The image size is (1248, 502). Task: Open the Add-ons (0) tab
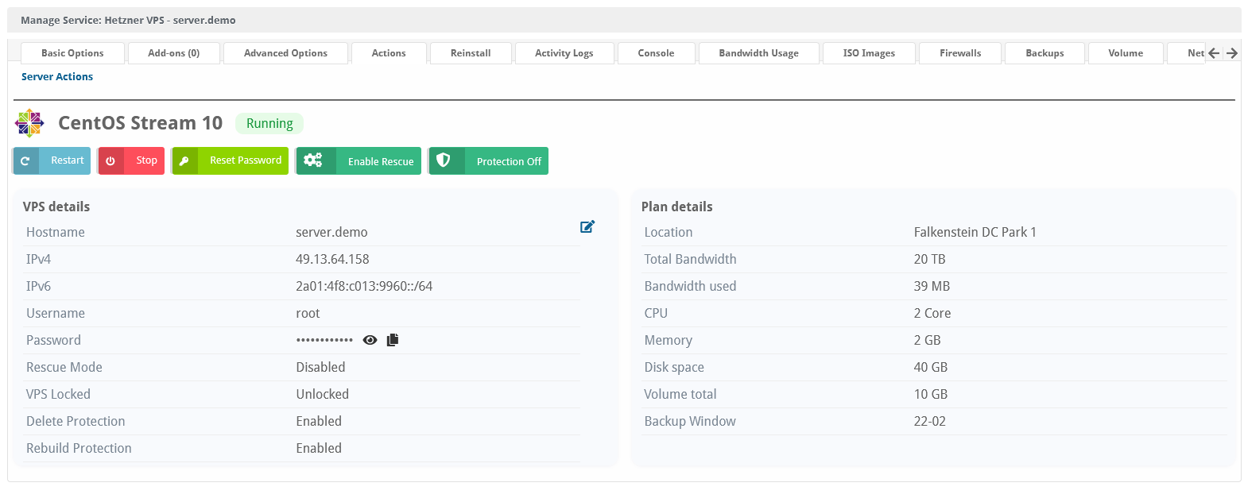tap(174, 53)
